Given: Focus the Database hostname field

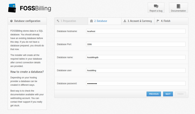Looking at the screenshot, I should point(135,31).
